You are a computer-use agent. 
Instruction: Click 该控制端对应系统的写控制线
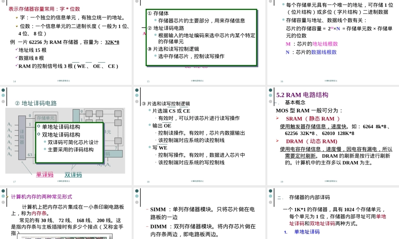click(191, 163)
